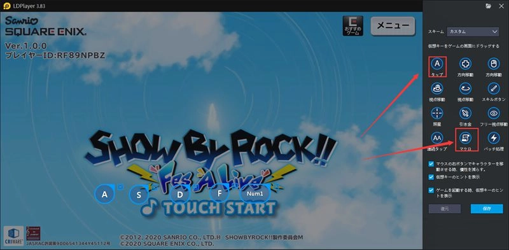Toggle show key hints on game launch checkbox
Image resolution: width=509 pixels, height=250 pixels.
431,190
